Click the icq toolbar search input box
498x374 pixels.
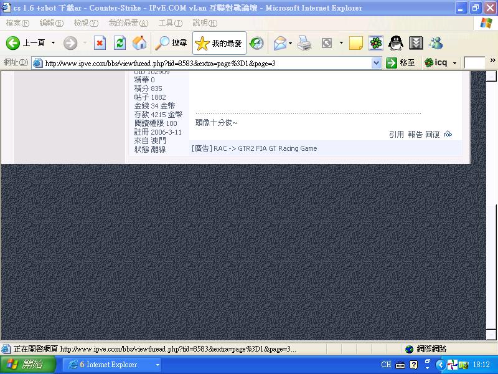tap(474, 63)
